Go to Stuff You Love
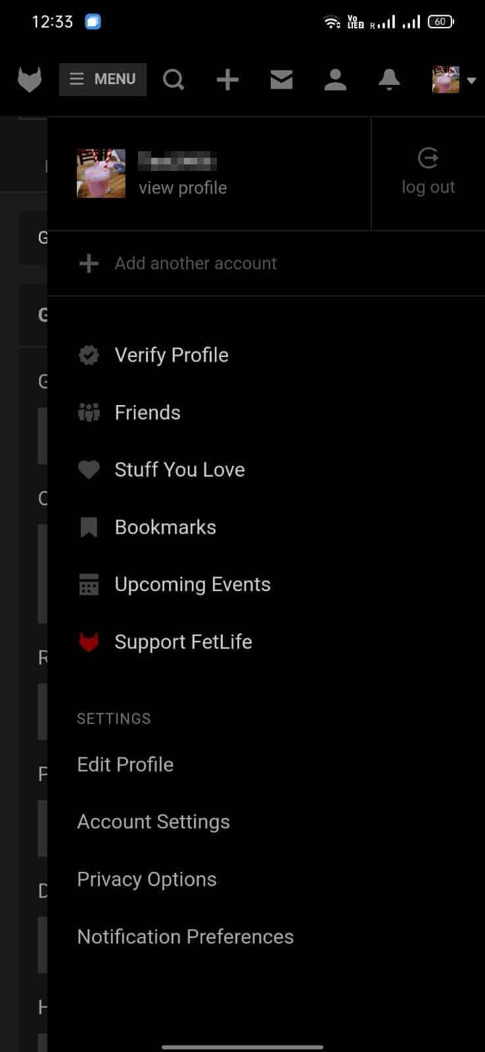485x1052 pixels. [x=179, y=469]
